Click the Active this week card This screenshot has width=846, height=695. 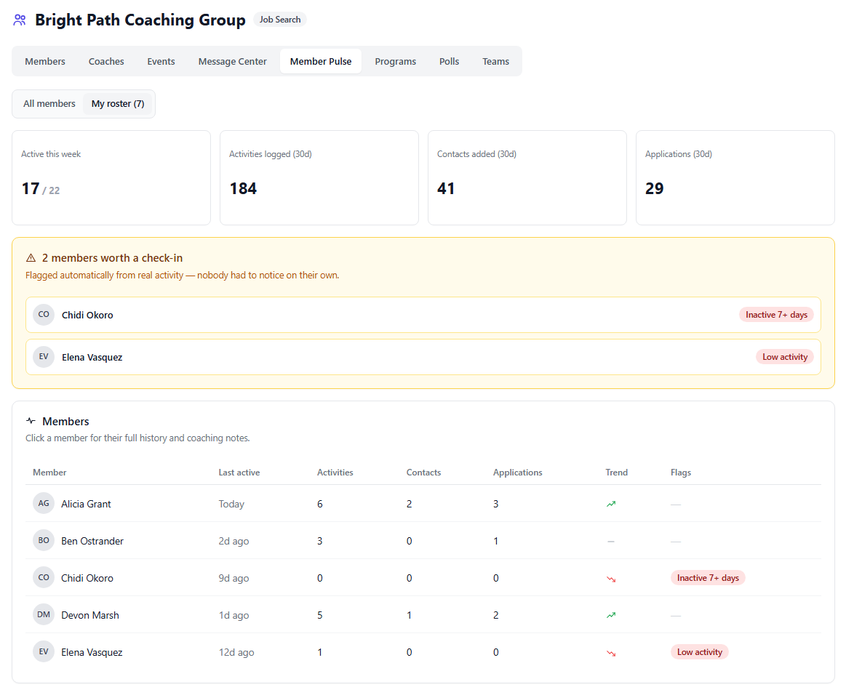(x=111, y=177)
